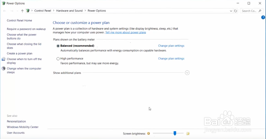
Task: Click the moon icon beside computer sleeps
Action: click(3, 68)
